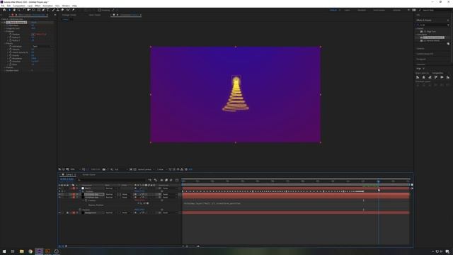The image size is (453, 255).
Task: Open the Content-Aware Fill panel header
Action: (x=425, y=54)
